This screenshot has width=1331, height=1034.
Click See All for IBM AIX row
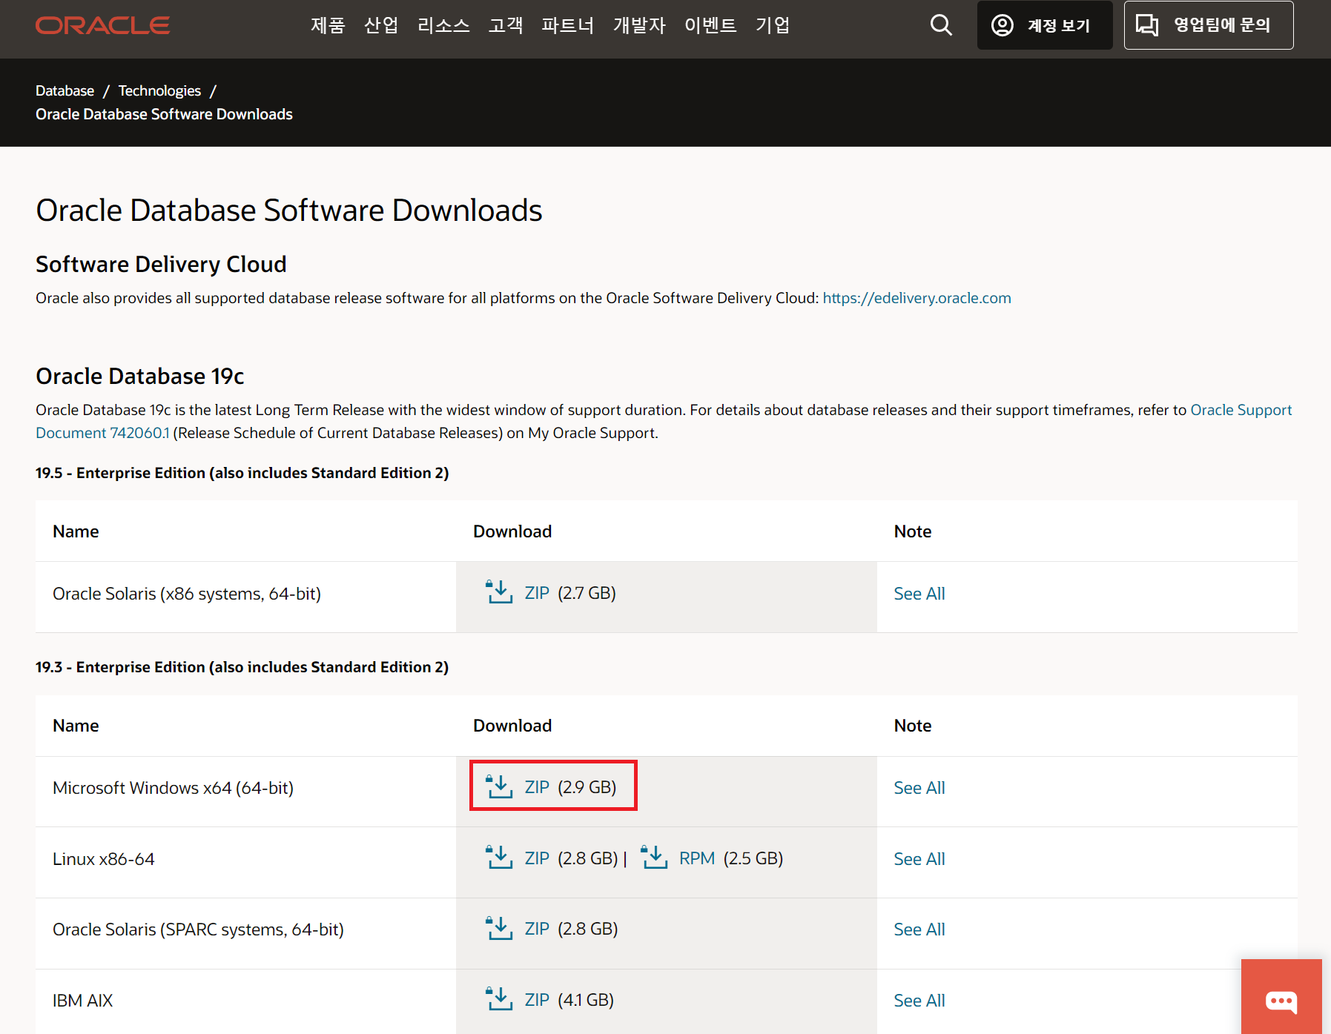click(x=919, y=1001)
